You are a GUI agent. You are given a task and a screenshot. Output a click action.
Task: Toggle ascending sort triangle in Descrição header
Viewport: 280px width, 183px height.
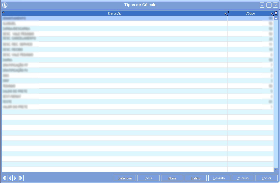tap(3, 13)
